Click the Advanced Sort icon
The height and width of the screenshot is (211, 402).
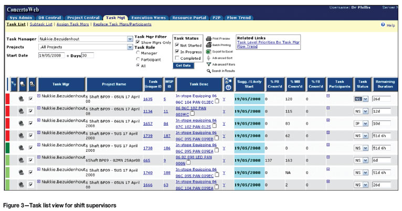tap(208, 58)
